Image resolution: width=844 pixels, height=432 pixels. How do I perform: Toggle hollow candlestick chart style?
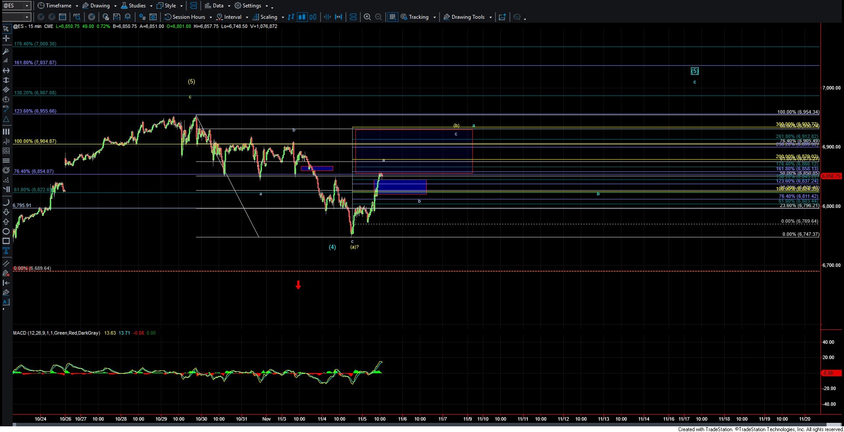coord(313,17)
